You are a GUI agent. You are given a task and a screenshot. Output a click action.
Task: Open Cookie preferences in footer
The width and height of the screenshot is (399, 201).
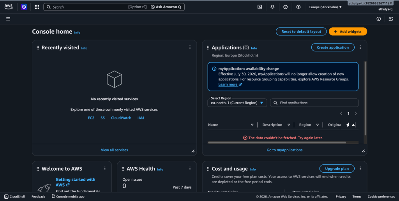tap(381, 196)
